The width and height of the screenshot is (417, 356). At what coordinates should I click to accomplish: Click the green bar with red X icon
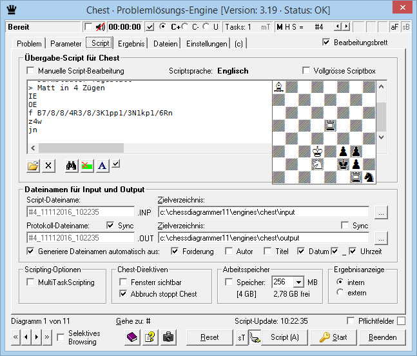(87, 166)
